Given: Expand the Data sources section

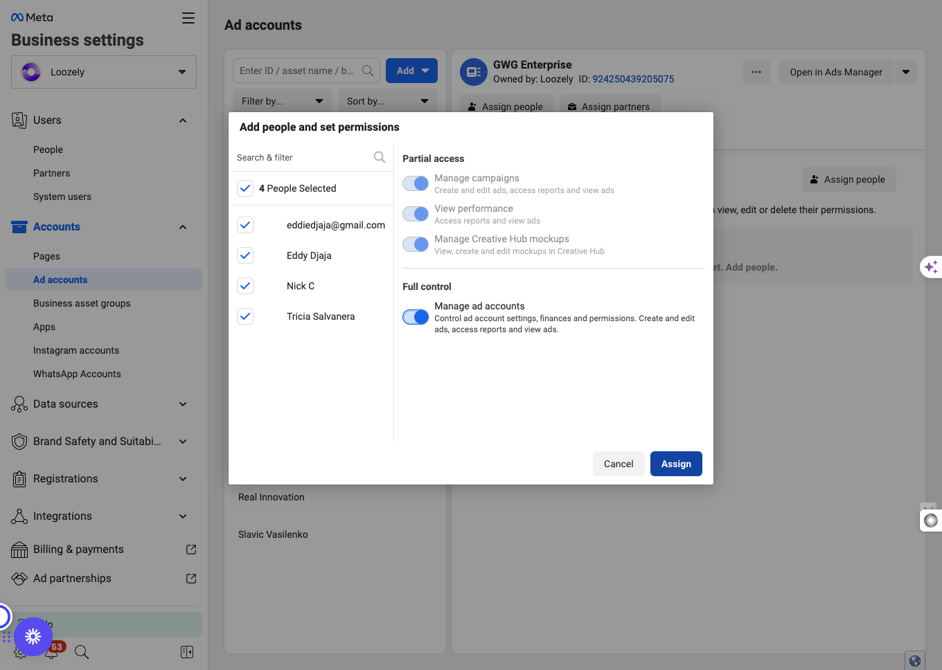Looking at the screenshot, I should (183, 404).
